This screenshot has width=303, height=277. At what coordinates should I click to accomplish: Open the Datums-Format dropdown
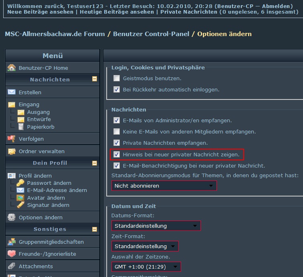coord(156,226)
